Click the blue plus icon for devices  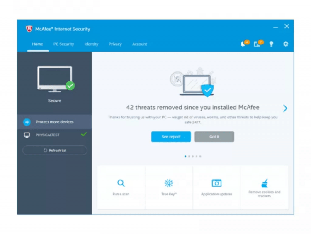click(27, 122)
